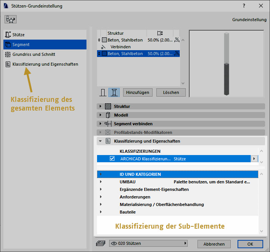
Task: Toggle percentage mode icon of selected Beton row
Action: click(x=177, y=54)
